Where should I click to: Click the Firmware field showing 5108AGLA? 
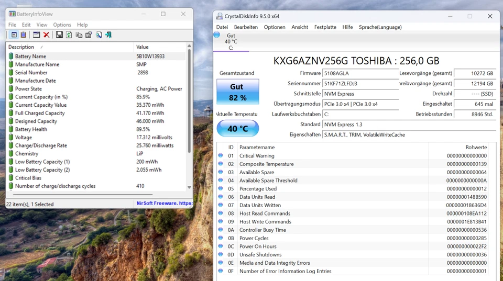pos(360,73)
